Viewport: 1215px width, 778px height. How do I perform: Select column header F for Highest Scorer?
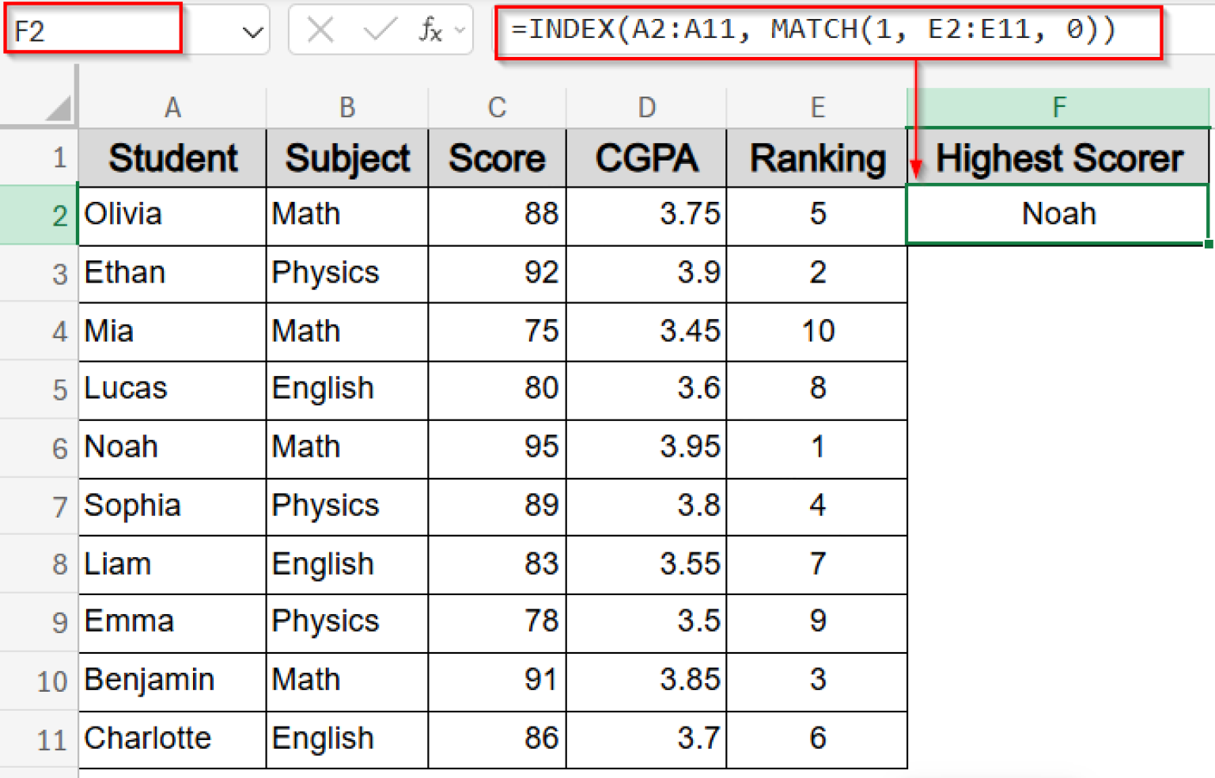[x=1058, y=107]
